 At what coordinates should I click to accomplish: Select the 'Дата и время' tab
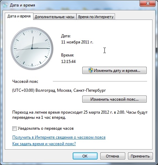(x=19, y=16)
